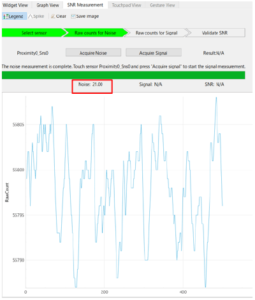The image size is (255, 300).
Task: Save the graph via Save image
Action: tap(85, 16)
